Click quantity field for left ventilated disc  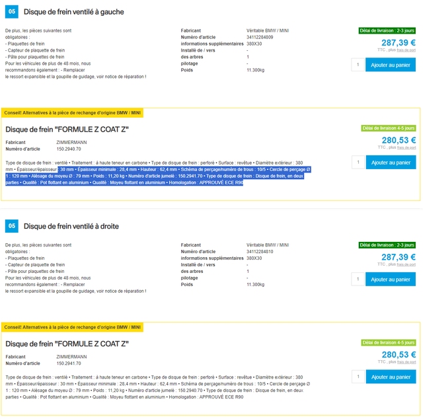358,65
